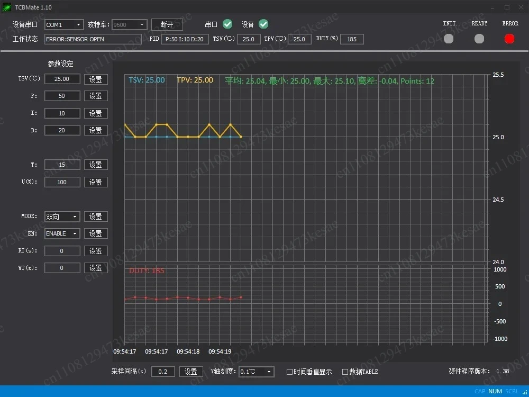This screenshot has height=397, width=529.
Task: Click 设置 beside the D parameter
Action: coord(96,130)
